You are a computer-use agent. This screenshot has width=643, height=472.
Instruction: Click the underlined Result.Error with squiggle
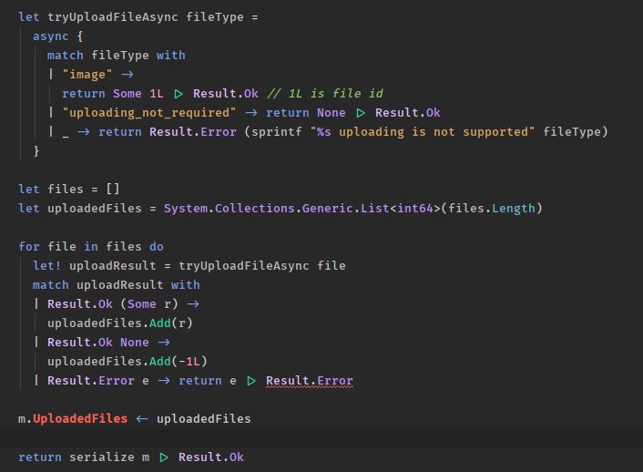point(309,381)
